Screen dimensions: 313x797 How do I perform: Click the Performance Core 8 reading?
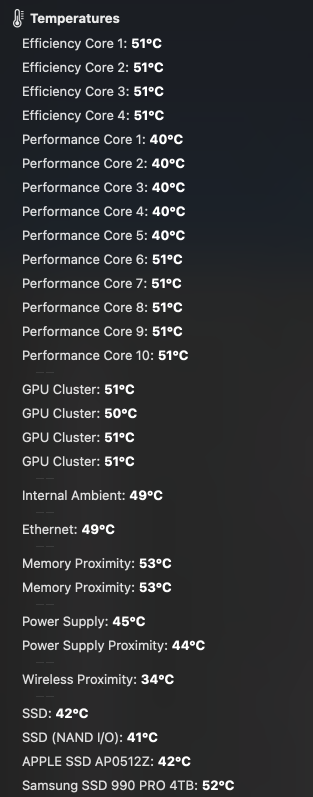(x=102, y=307)
